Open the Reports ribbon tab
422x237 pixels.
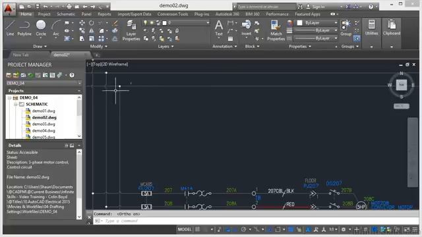[x=104, y=14]
